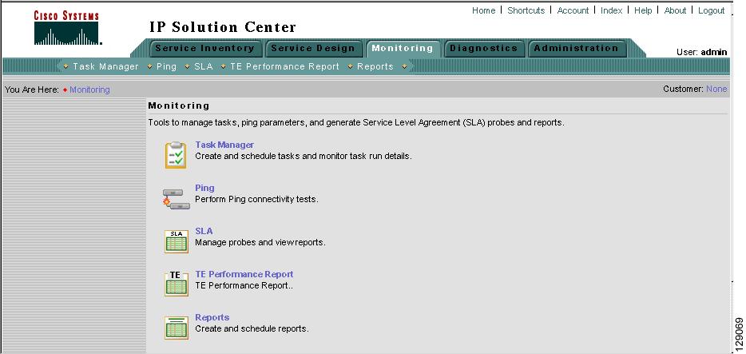Image resolution: width=746 pixels, height=354 pixels.
Task: Choose SLA in the submenu bar
Action: point(204,66)
